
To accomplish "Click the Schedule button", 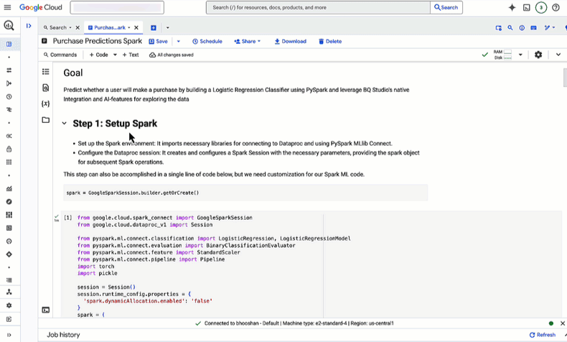I will click(207, 42).
